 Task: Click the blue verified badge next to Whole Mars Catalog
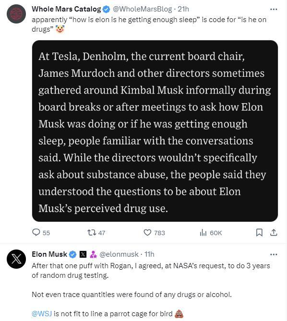(106, 9)
